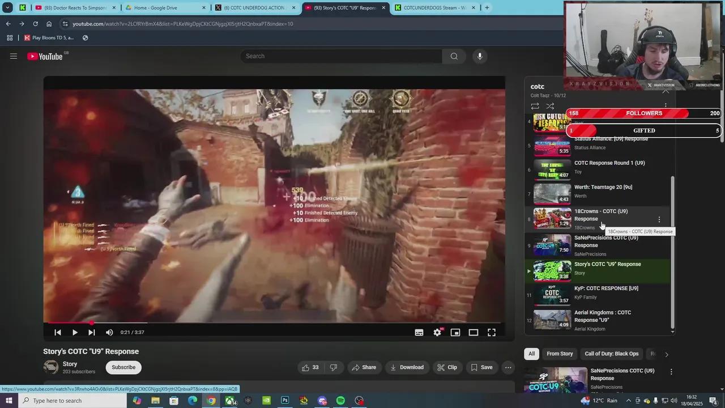Viewport: 725px width, 408px height.
Task: Skip to the previous playlist video
Action: click(58, 333)
